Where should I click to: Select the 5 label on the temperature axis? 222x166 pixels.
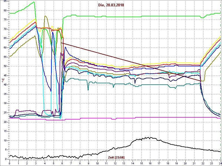[6, 150]
